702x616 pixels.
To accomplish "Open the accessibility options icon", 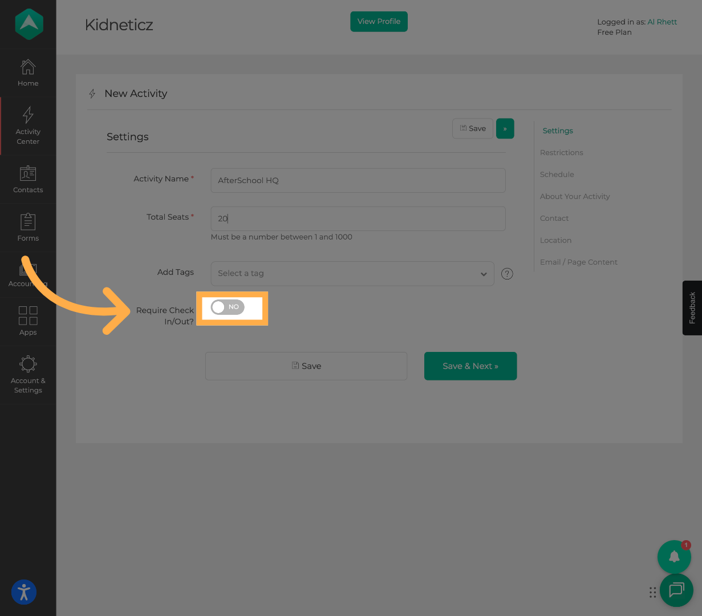I will tap(24, 592).
